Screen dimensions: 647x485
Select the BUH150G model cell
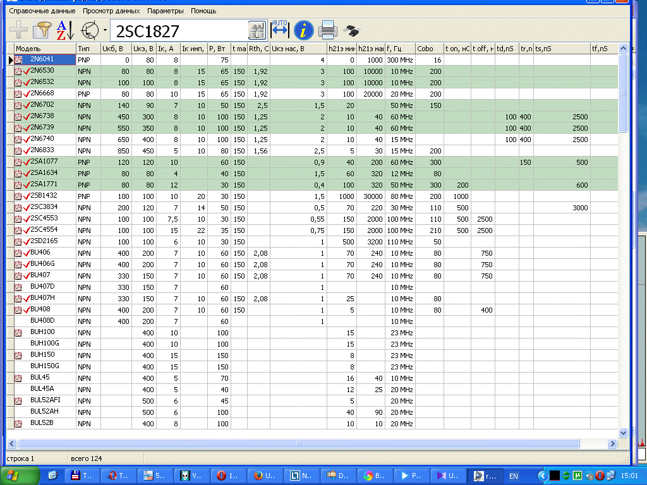click(45, 366)
